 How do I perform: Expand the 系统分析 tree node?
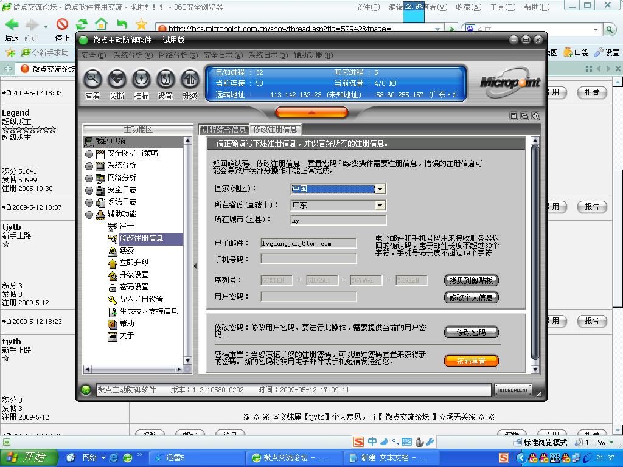pos(89,166)
